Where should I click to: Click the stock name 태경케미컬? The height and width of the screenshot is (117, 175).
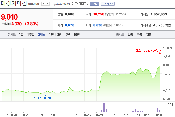pos(14,3)
